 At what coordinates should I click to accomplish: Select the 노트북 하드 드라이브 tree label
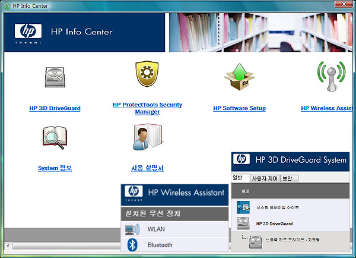pos(293,240)
